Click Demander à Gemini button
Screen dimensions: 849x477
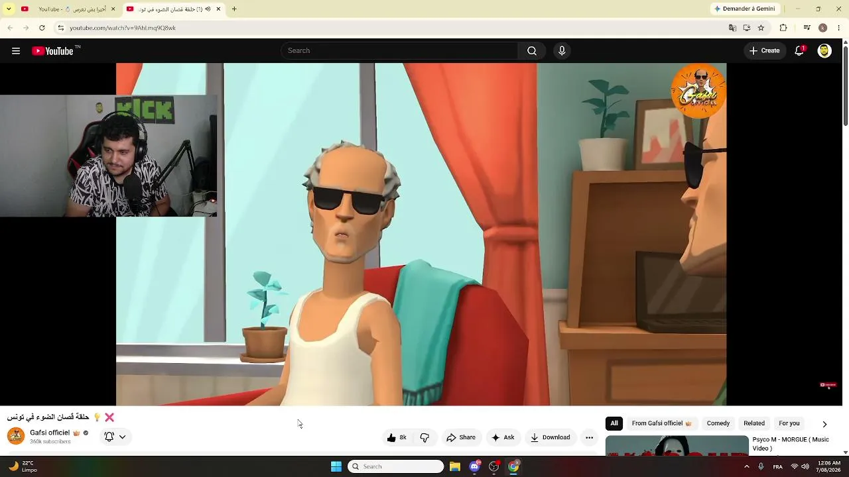pos(744,9)
